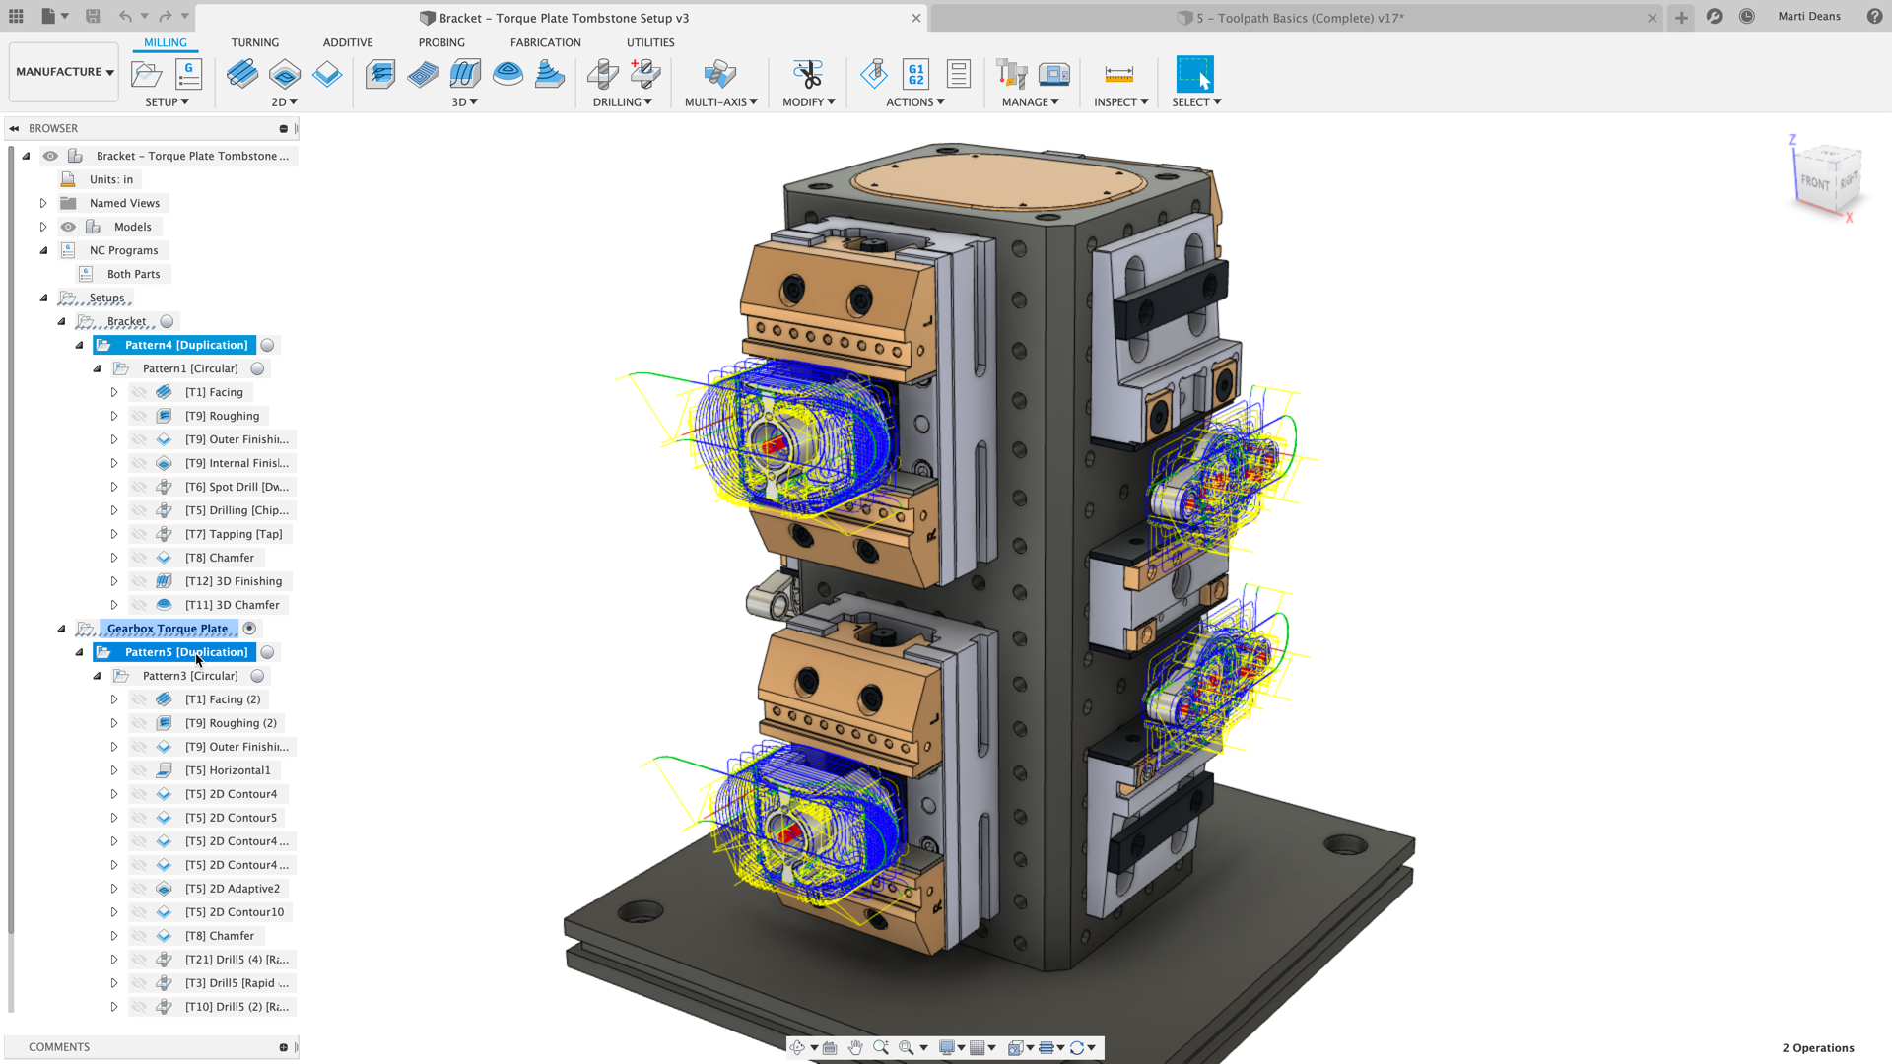The width and height of the screenshot is (1892, 1064).
Task: Click the Facing operation icon for T1
Action: [x=165, y=391]
